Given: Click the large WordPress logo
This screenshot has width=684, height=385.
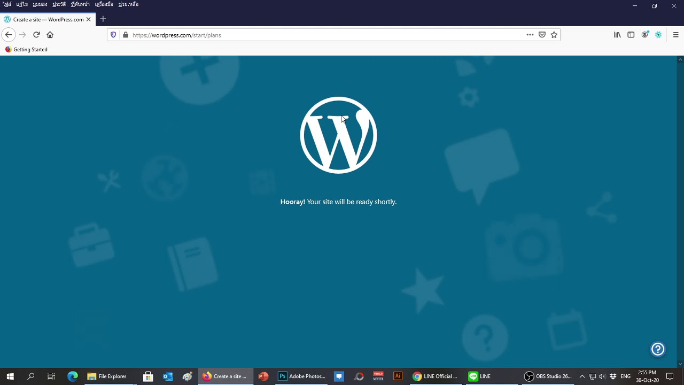Looking at the screenshot, I should [x=338, y=135].
